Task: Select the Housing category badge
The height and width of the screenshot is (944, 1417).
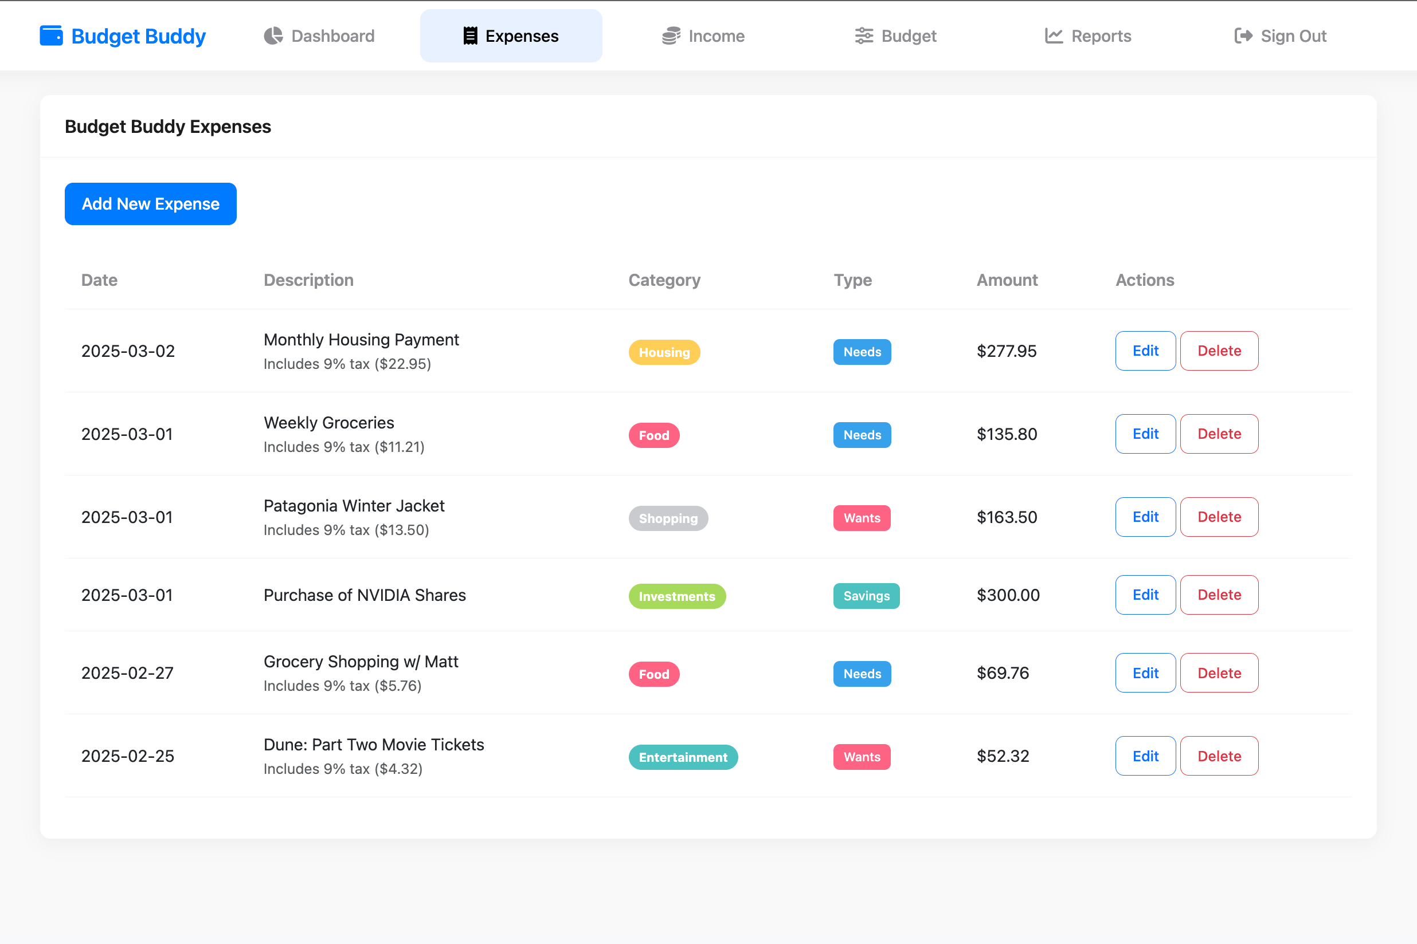Action: click(x=664, y=352)
